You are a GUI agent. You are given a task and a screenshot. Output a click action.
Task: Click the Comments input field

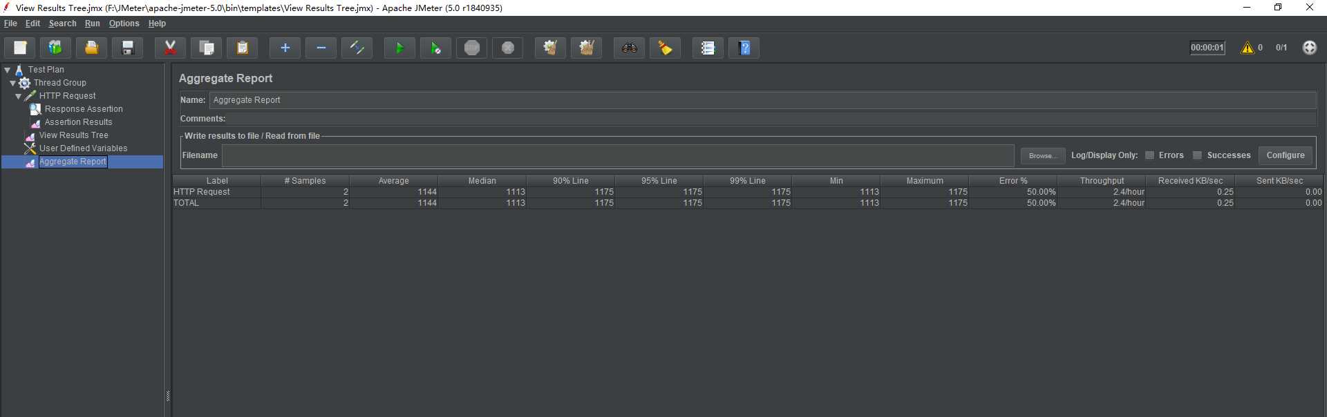pos(771,119)
